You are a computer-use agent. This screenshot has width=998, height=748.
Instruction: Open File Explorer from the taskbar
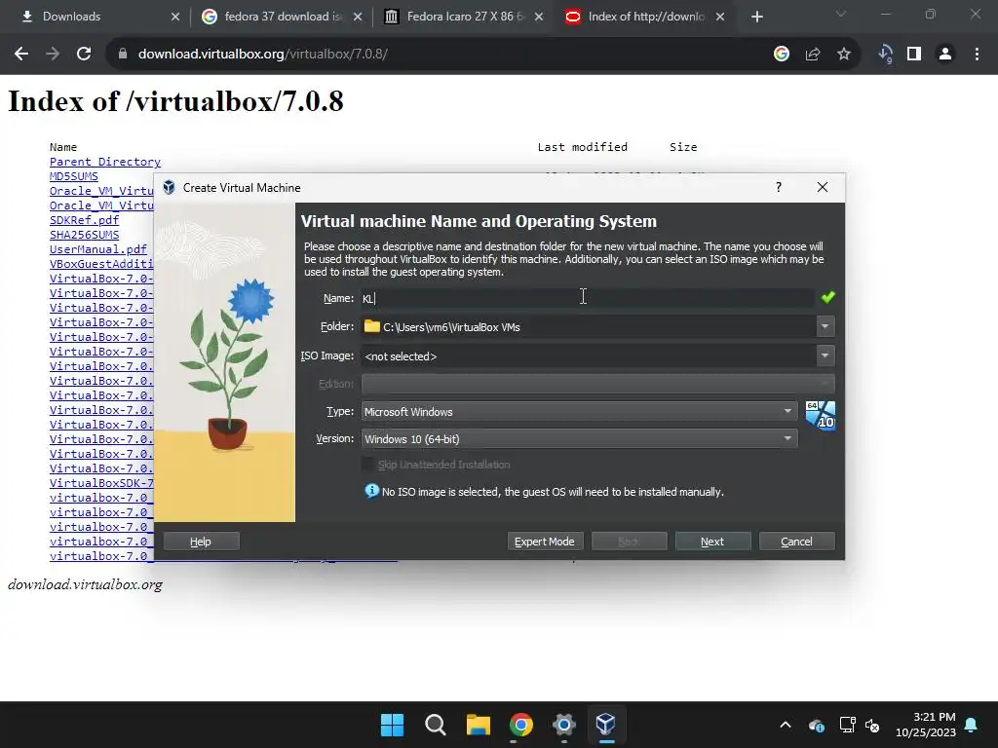pyautogui.click(x=478, y=725)
